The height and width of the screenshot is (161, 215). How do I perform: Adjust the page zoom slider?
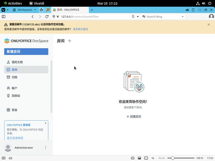[x=173, y=158]
